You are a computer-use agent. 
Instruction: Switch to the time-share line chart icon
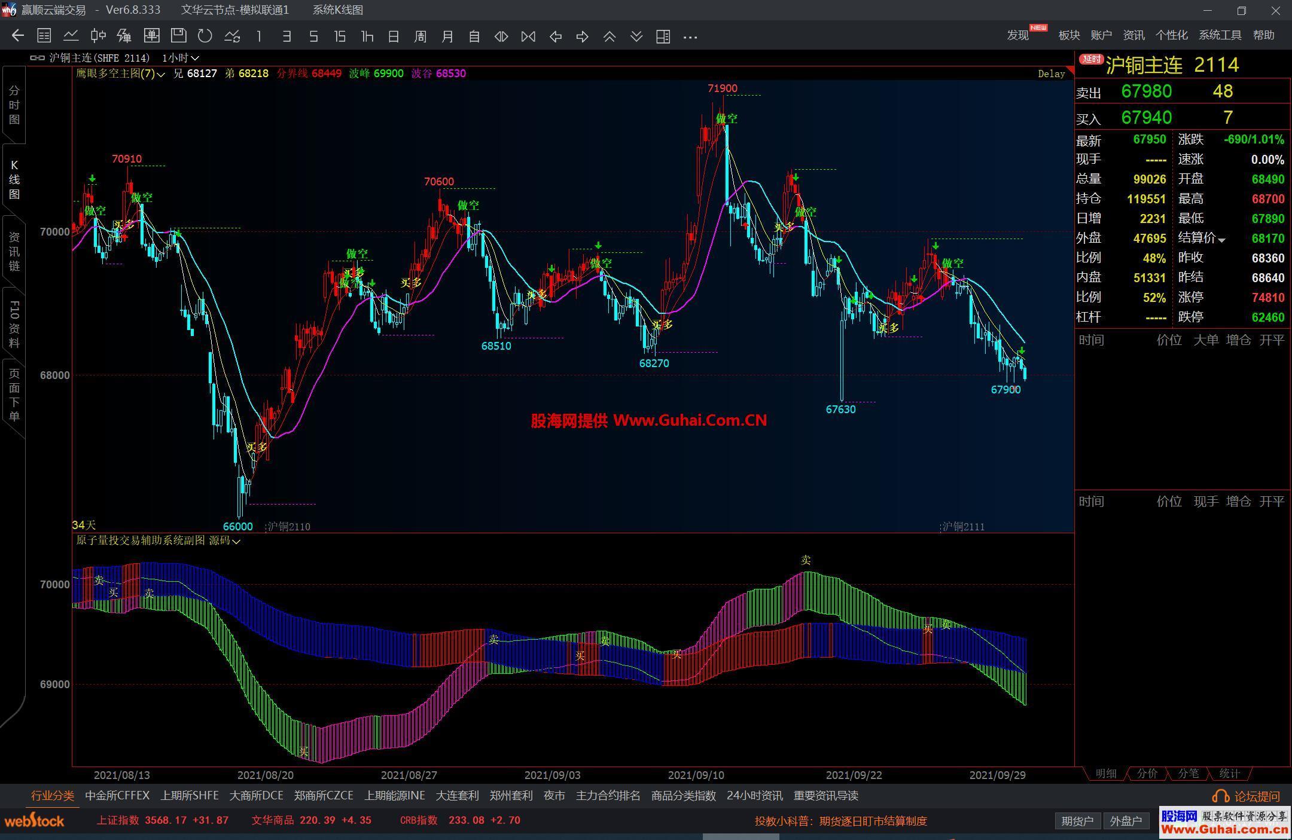pyautogui.click(x=71, y=36)
